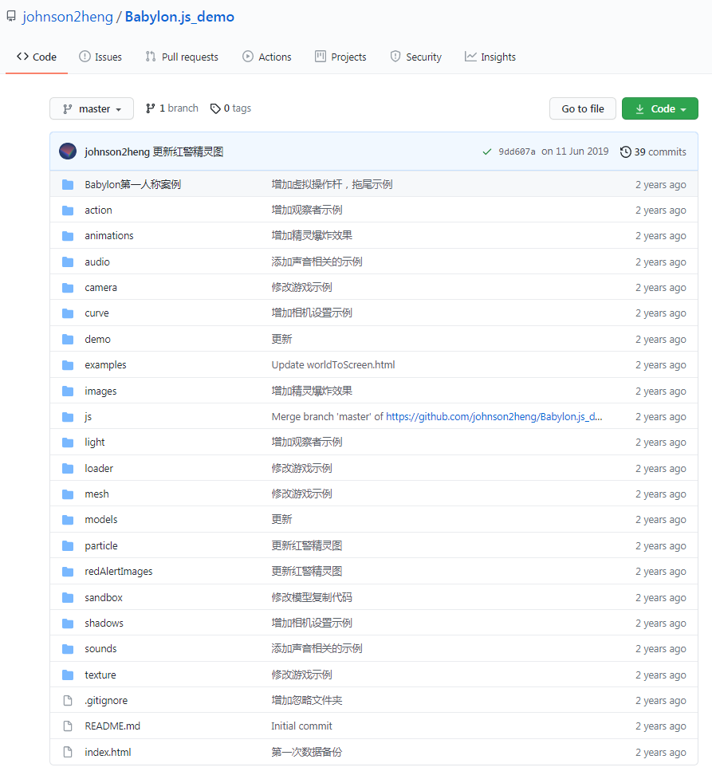Screen dimensions: 712x775
Task: Open the Projects tab
Action: 340,57
